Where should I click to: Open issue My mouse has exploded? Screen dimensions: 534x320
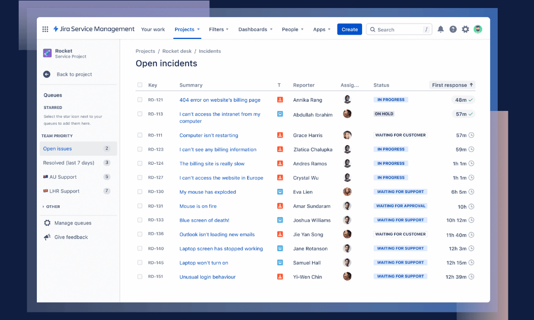click(x=207, y=192)
